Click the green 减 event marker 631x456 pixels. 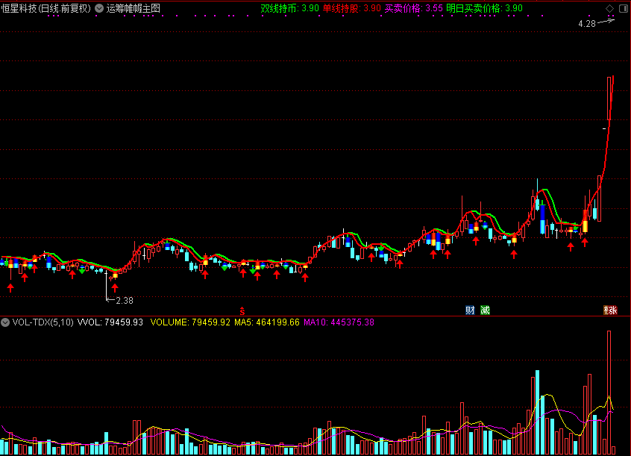486,310
